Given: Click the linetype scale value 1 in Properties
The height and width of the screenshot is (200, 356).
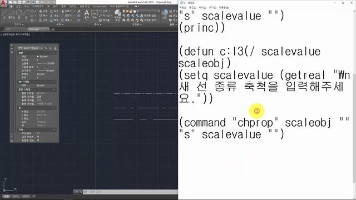Looking at the screenshot, I should point(37,67).
